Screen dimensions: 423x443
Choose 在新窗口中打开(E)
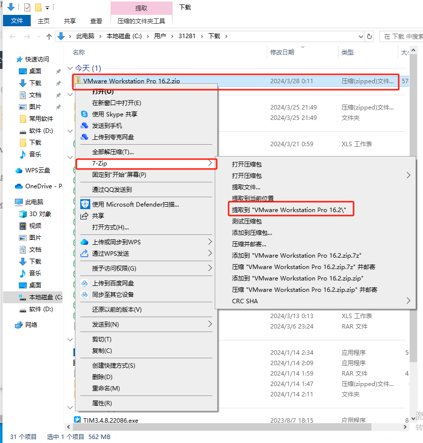point(117,103)
